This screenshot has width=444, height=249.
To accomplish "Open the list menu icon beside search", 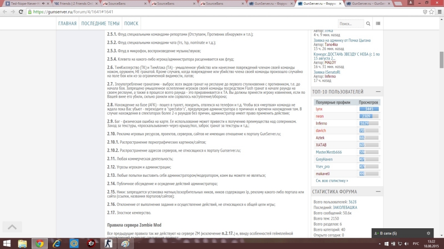I will click(378, 24).
